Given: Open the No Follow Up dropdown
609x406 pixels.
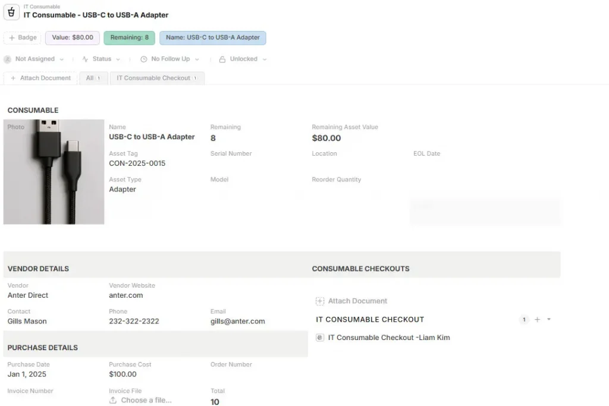Looking at the screenshot, I should click(170, 59).
